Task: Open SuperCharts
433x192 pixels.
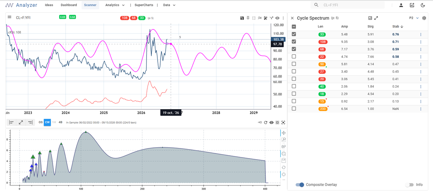Action: (x=144, y=5)
